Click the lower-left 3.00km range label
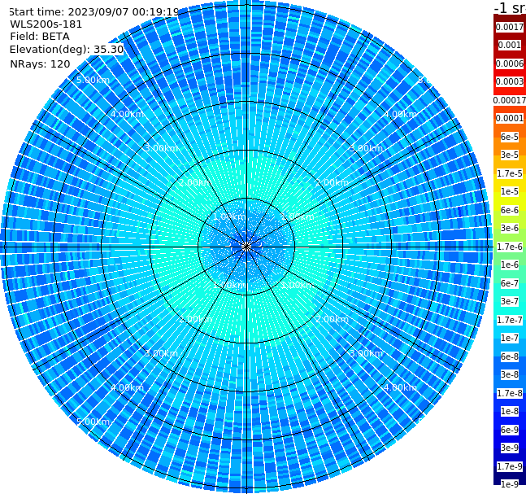526x494 pixels. pyautogui.click(x=161, y=353)
